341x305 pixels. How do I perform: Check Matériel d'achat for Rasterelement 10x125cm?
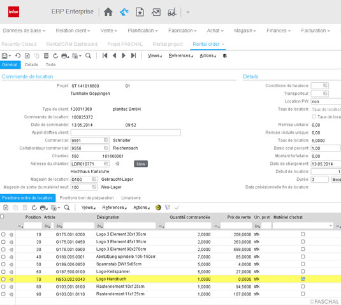pos(303,287)
